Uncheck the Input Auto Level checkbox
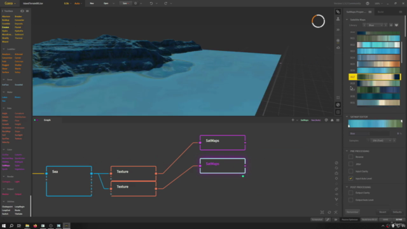This screenshot has height=229, width=407. tap(350, 179)
